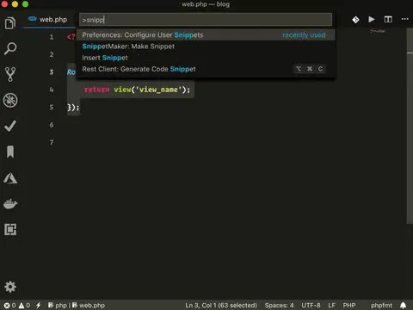The image size is (413, 310).
Task: Change the language mode via PHP
Action: click(x=349, y=305)
